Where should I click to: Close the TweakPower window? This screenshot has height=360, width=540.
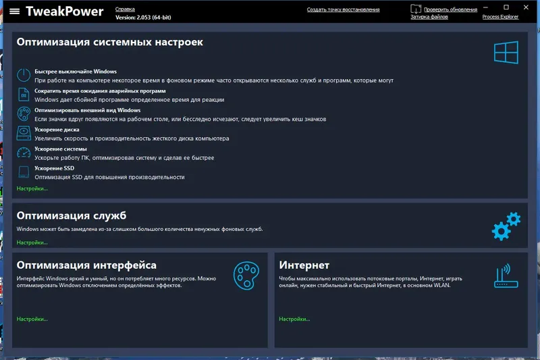(x=526, y=7)
